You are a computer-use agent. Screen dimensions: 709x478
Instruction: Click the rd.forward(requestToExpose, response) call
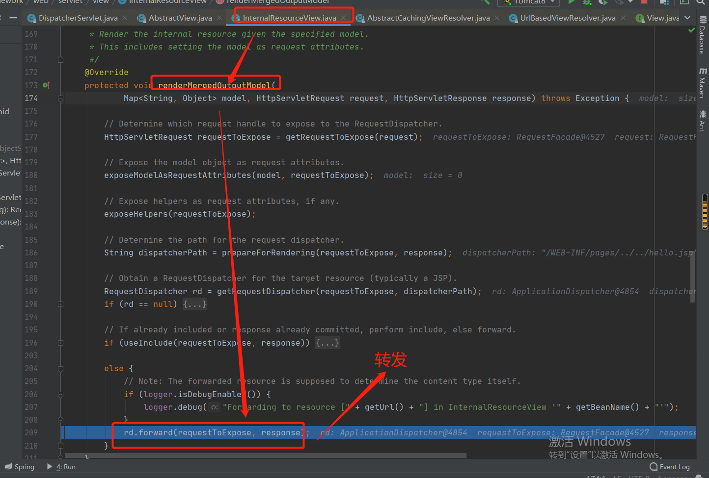214,433
